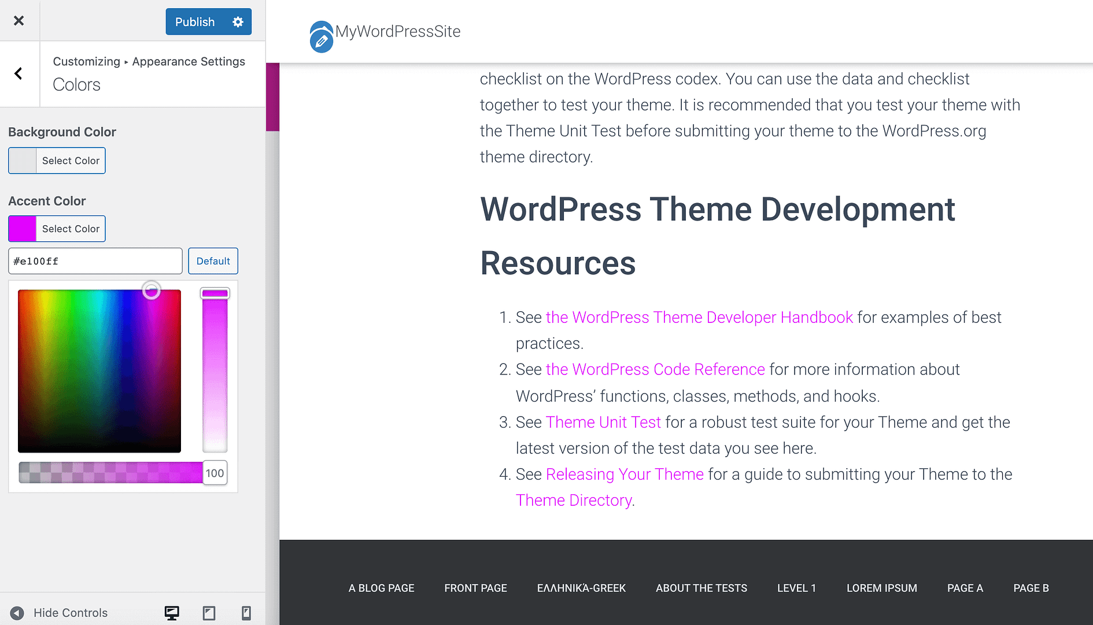Viewport: 1093px width, 625px height.
Task: Open desktop preview mode
Action: 172,612
